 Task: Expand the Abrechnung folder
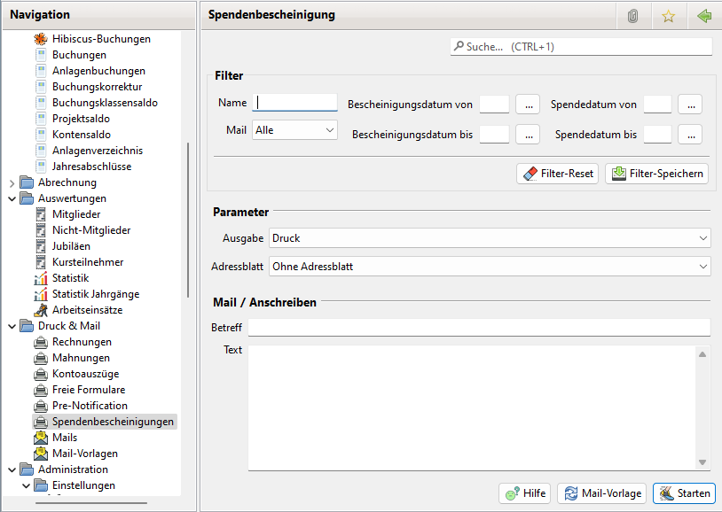tap(12, 182)
